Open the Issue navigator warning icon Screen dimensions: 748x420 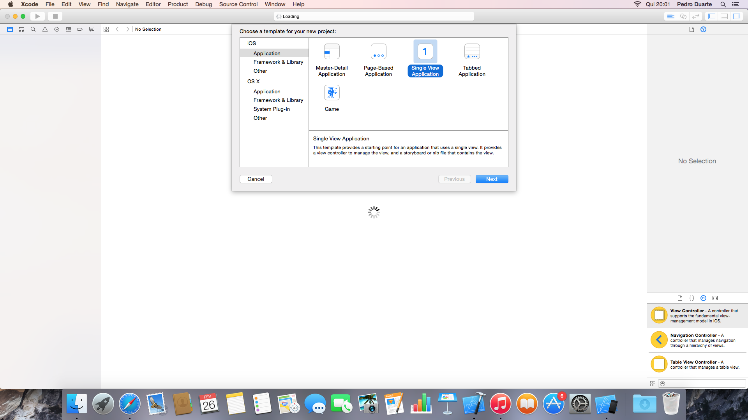tap(45, 29)
